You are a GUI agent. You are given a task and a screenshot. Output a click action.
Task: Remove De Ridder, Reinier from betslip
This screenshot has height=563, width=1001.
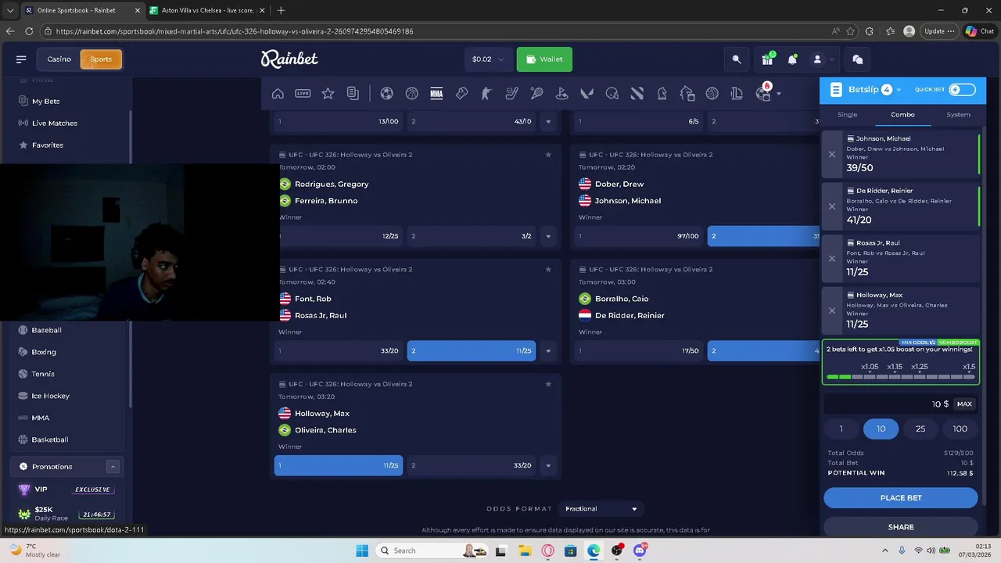pyautogui.click(x=832, y=206)
